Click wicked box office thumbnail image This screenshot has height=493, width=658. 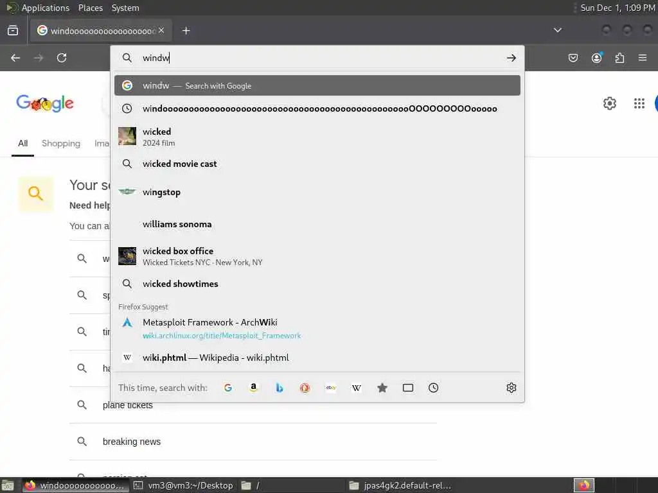(127, 256)
